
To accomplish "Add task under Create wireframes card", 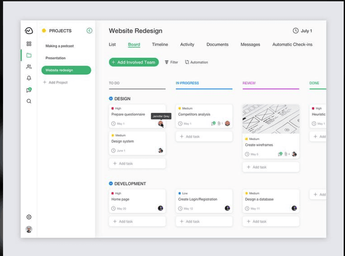I will click(x=271, y=167).
